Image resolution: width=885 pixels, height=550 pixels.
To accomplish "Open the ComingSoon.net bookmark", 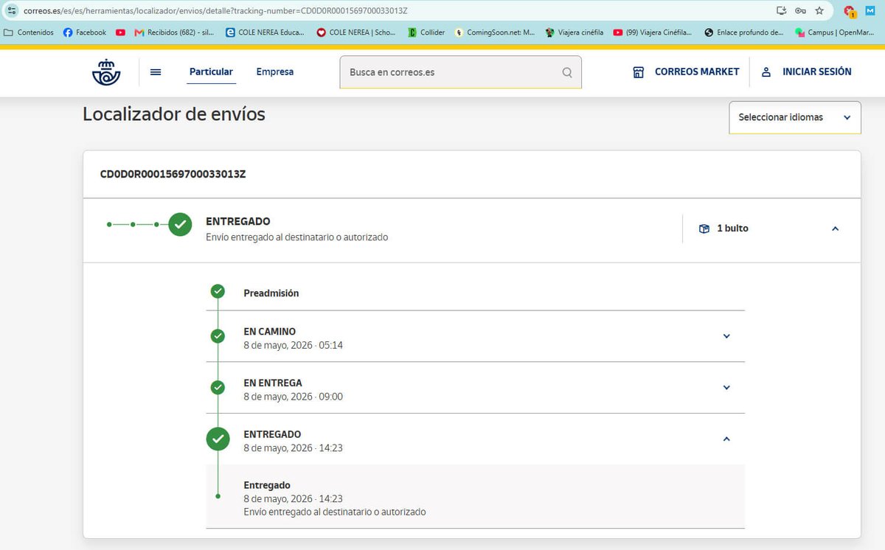I will pyautogui.click(x=495, y=32).
